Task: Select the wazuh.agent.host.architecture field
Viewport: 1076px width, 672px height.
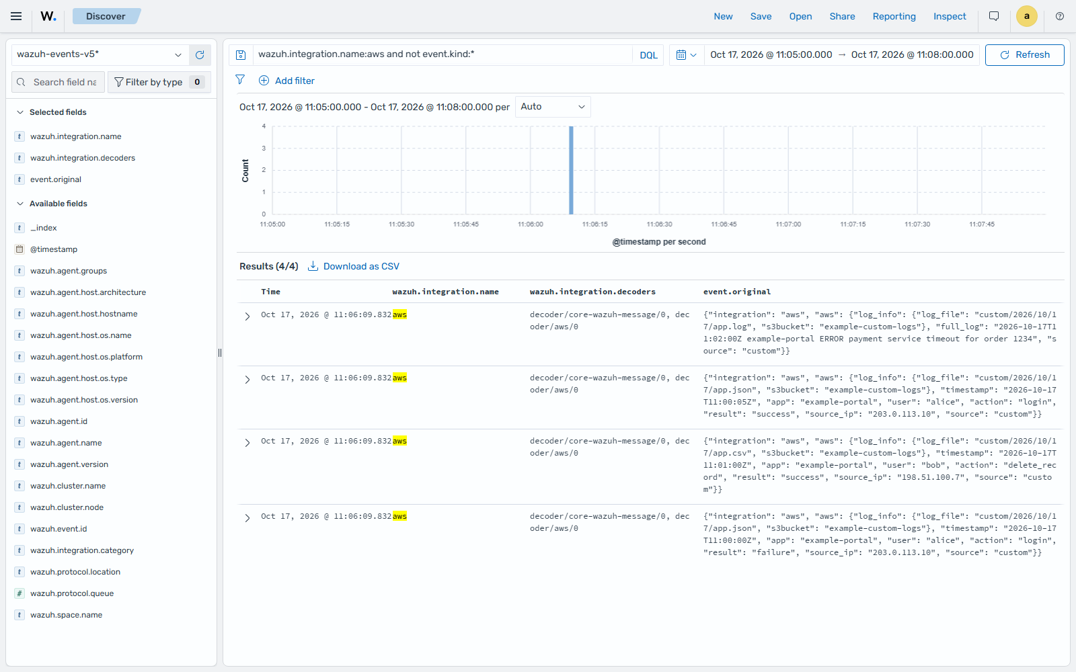Action: [87, 292]
